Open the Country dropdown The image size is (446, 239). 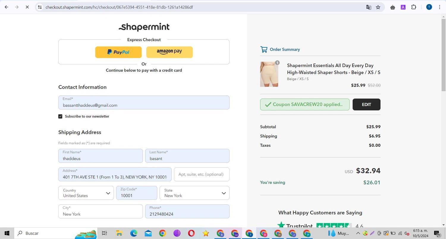point(86,193)
